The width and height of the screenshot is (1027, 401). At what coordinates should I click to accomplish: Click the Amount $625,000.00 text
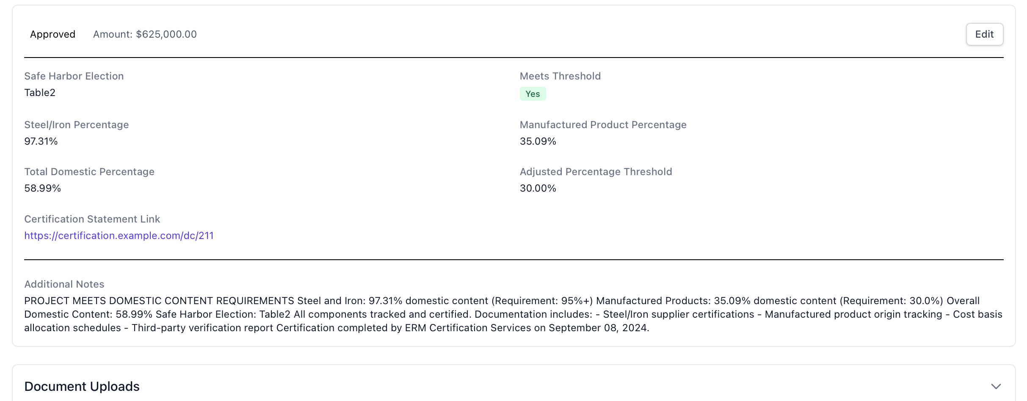145,34
